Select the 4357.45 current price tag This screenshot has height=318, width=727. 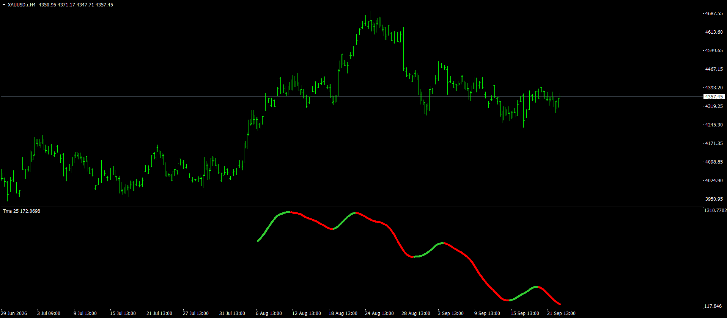click(714, 97)
